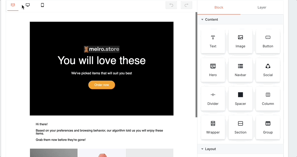Click 'We've picked items' subtitle text
297x157 pixels.
(x=101, y=73)
